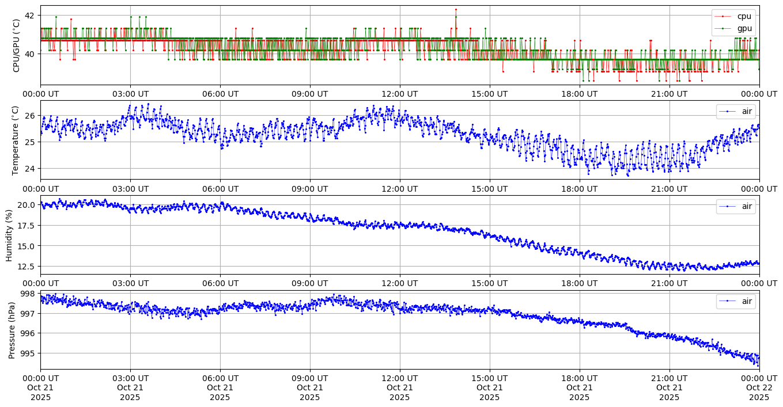Click the 26 tick on Temperature axis
The image size is (783, 407).
click(x=29, y=116)
